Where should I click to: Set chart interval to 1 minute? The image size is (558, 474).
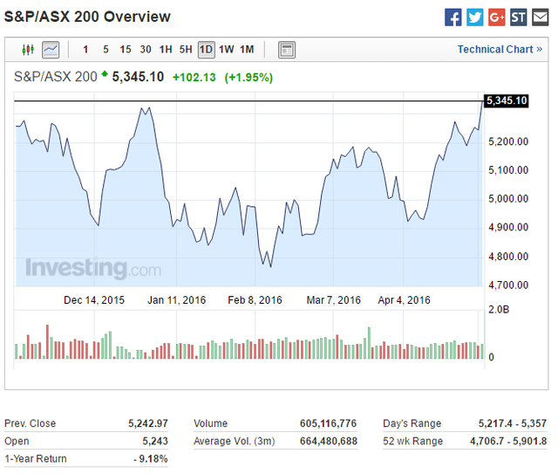(85, 49)
